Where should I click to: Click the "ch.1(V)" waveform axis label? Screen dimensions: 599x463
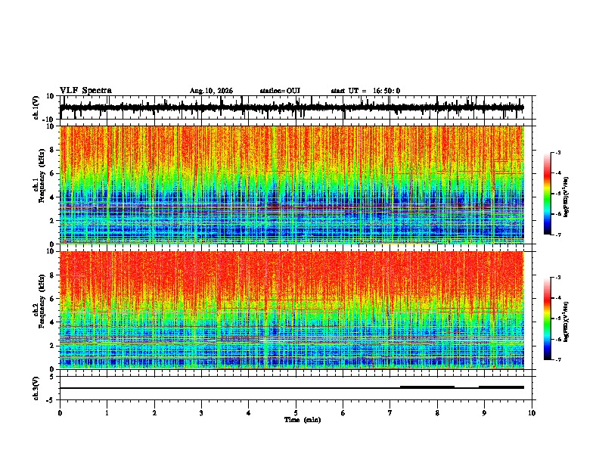pyautogui.click(x=36, y=107)
